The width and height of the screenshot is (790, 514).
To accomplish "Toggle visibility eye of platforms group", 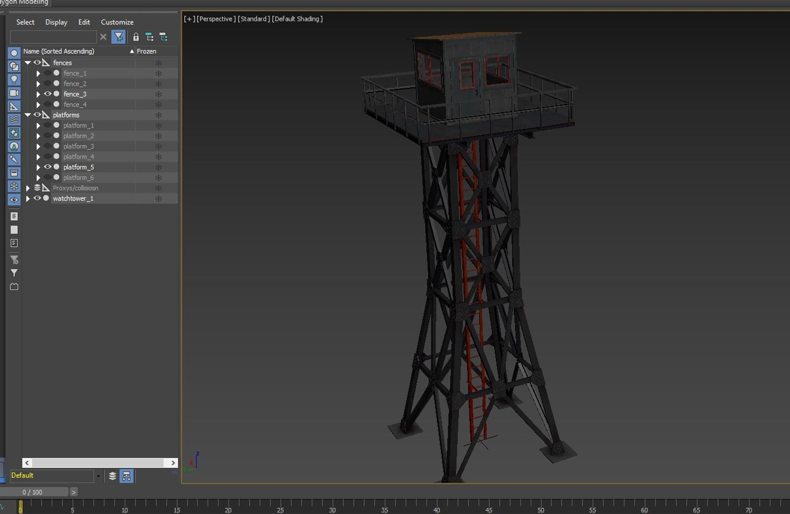I will [37, 115].
